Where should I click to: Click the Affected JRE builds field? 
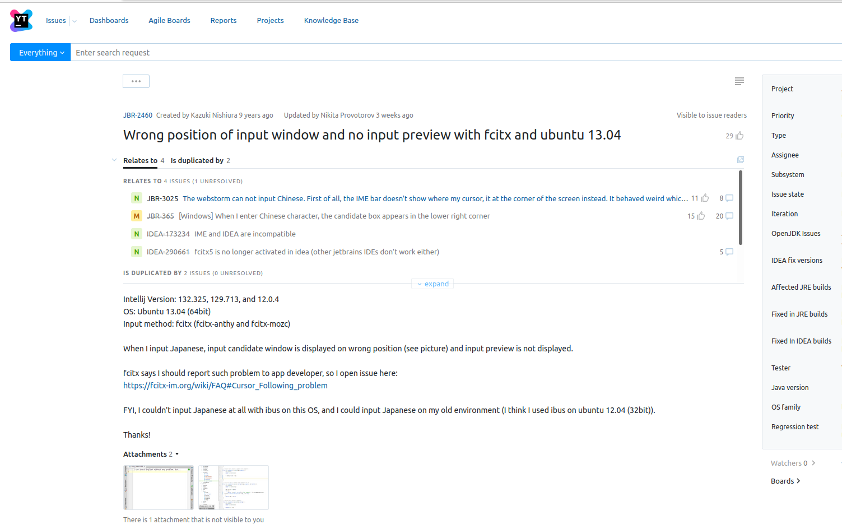[x=802, y=287]
